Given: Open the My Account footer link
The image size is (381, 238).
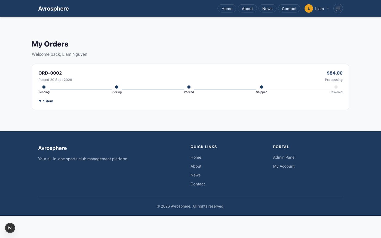Looking at the screenshot, I should 284,166.
